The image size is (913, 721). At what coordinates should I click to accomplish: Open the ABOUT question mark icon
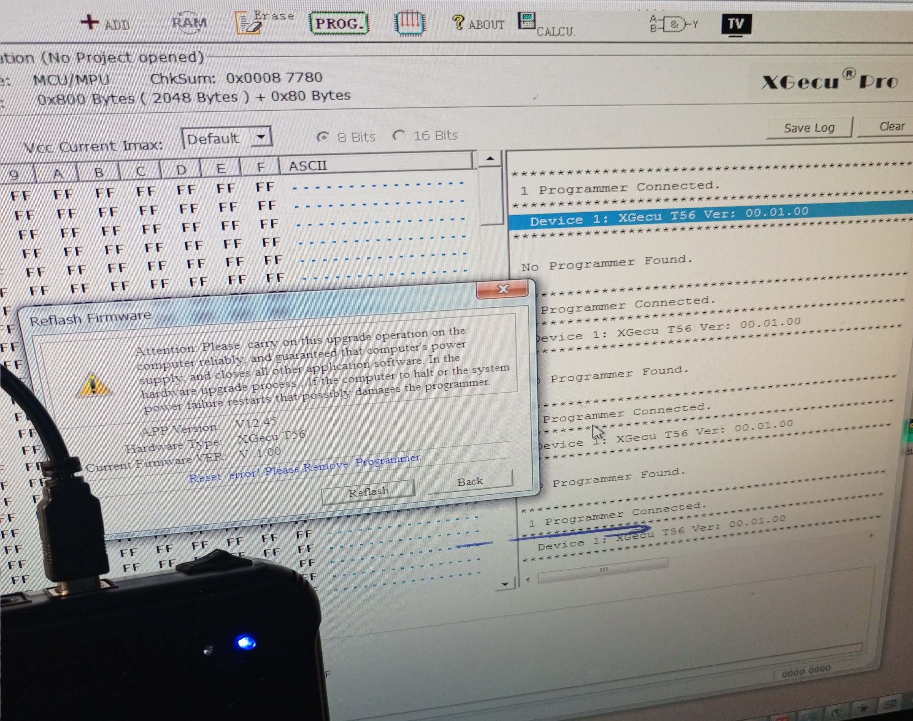[x=458, y=22]
